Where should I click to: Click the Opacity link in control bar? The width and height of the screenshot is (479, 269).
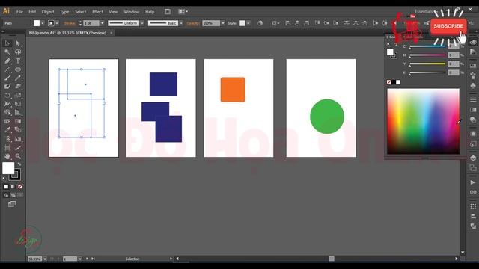(x=193, y=23)
